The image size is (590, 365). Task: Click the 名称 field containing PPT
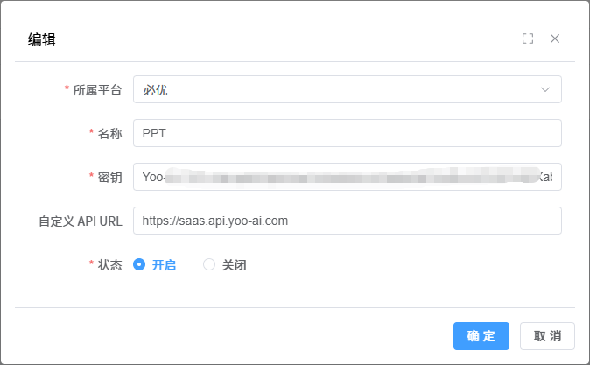tap(347, 133)
